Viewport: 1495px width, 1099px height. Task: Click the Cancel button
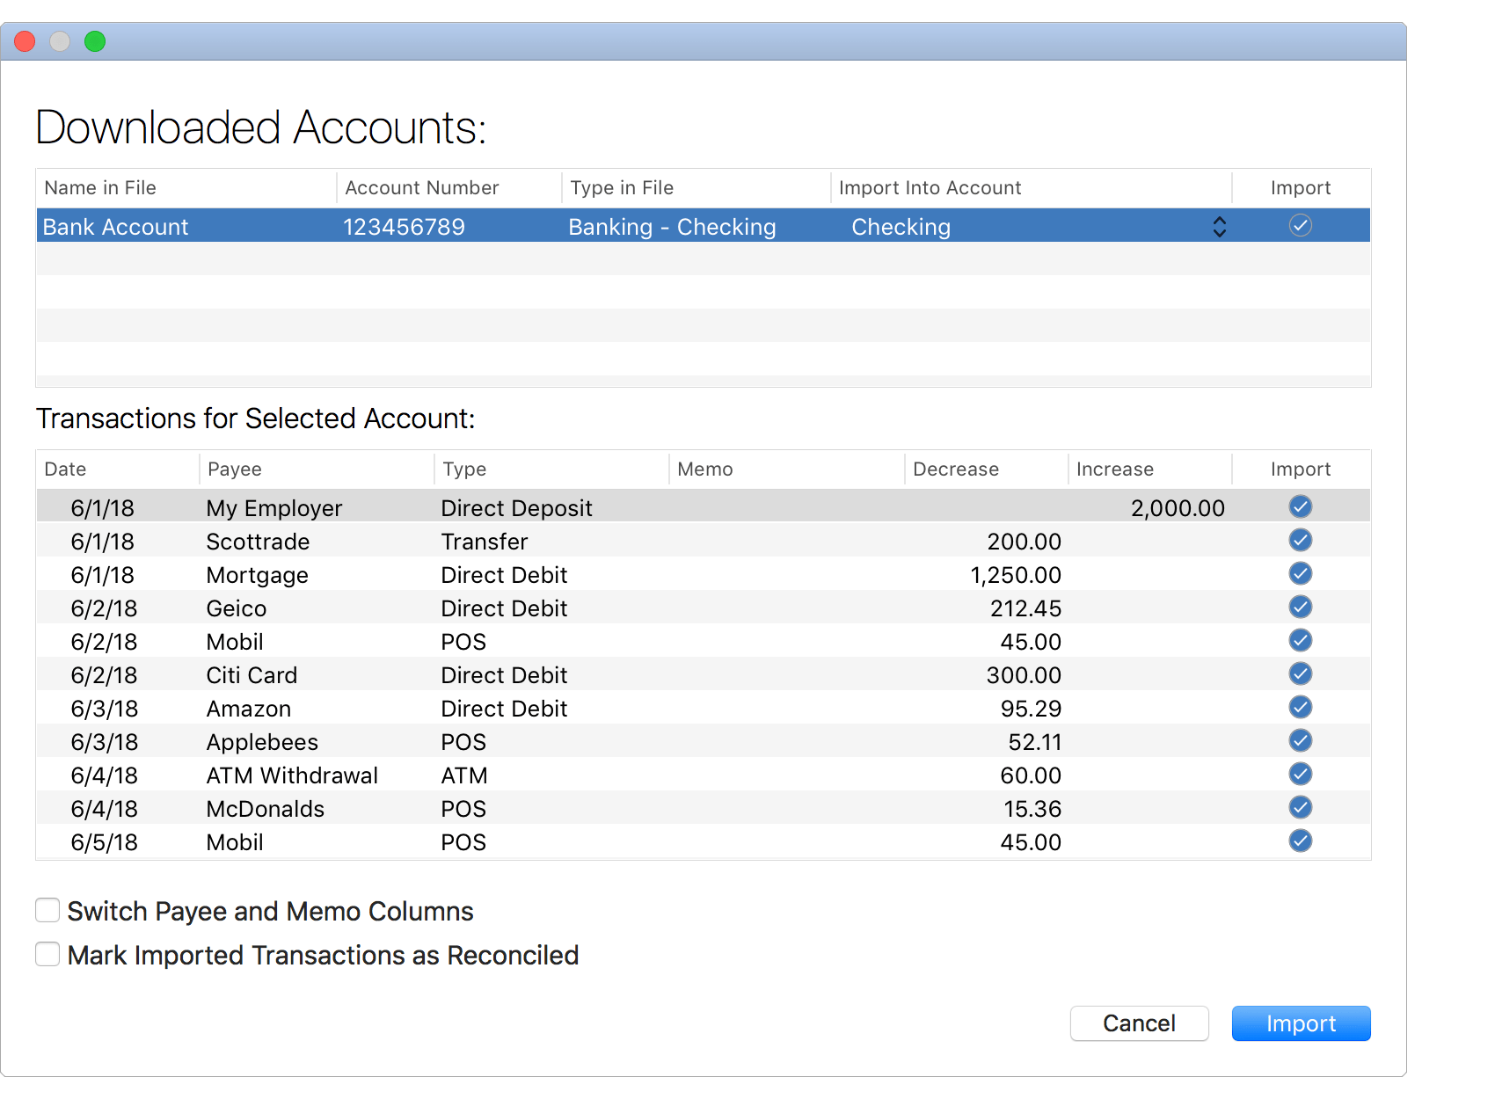pyautogui.click(x=1139, y=1023)
